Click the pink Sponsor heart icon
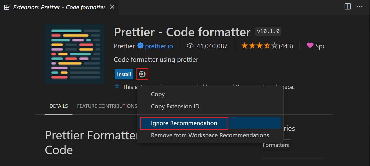The image size is (370, 166). [x=310, y=46]
